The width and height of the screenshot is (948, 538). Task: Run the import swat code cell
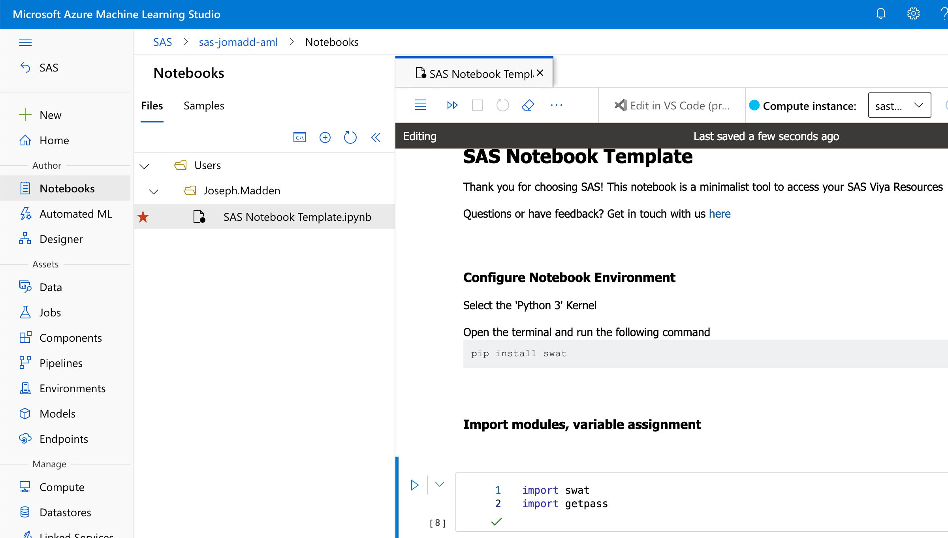tap(414, 485)
